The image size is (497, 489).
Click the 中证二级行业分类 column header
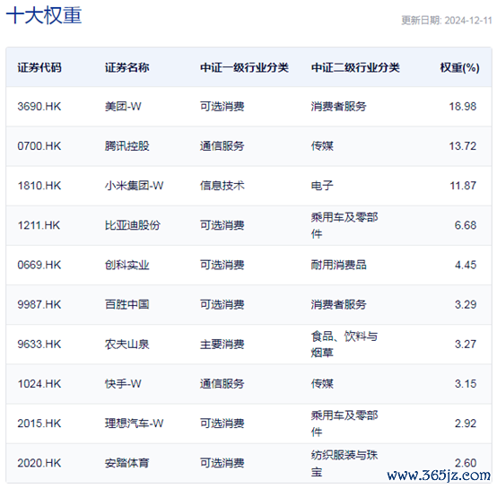tap(355, 67)
